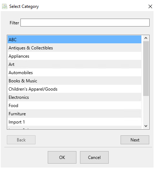The image size is (155, 169).
Task: Dismiss the dialog with Cancel
Action: click(x=94, y=157)
